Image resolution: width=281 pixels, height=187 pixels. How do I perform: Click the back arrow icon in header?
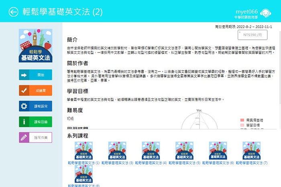point(14,12)
